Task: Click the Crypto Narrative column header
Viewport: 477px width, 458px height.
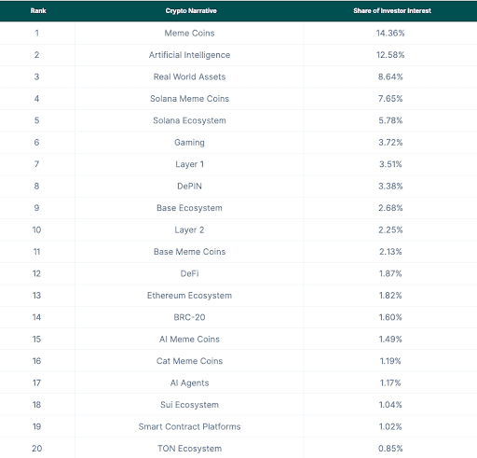Action: tap(191, 11)
